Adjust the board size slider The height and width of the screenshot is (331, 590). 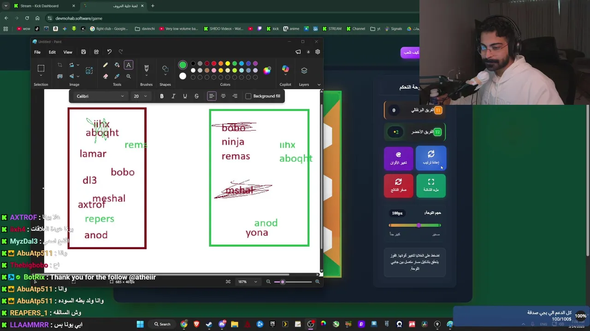(x=415, y=225)
